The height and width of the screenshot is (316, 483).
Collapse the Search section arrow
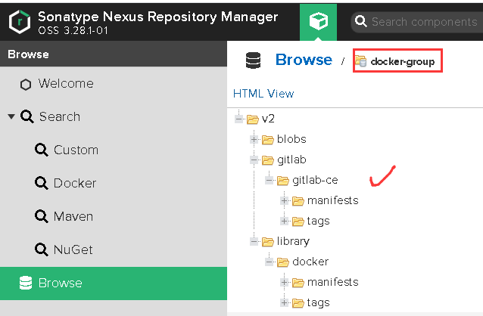(x=11, y=116)
